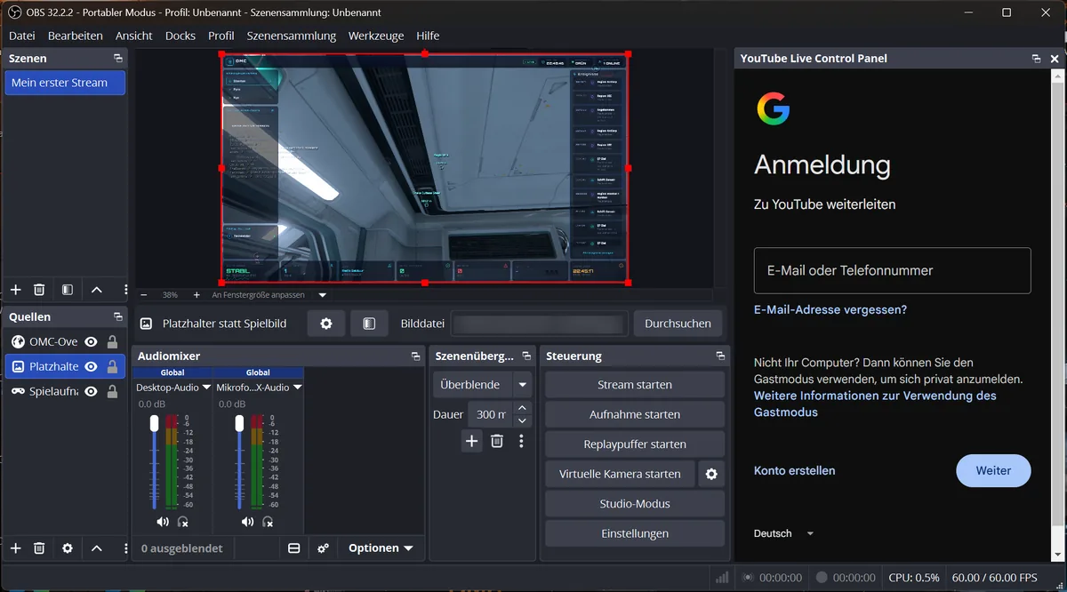The width and height of the screenshot is (1067, 592).
Task: Undock the Steuerung panel
Action: tap(720, 356)
